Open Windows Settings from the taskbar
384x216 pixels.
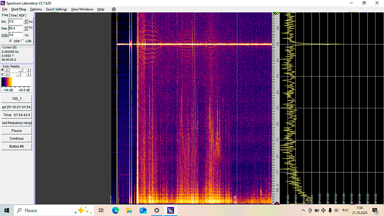click(x=156, y=210)
